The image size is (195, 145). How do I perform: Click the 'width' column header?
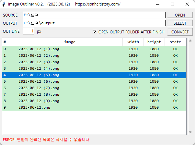click(x=133, y=42)
